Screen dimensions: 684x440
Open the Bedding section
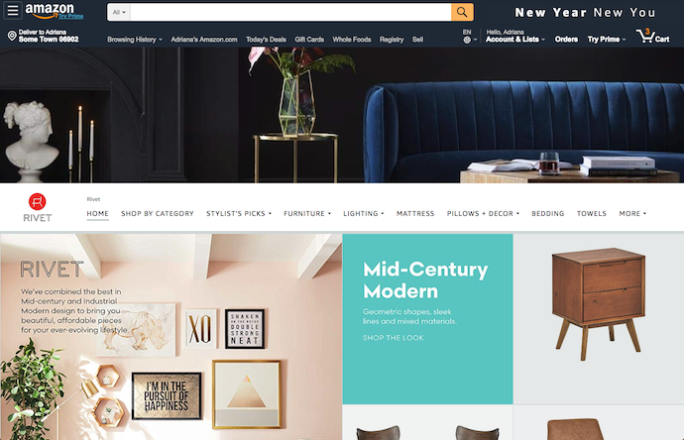547,213
